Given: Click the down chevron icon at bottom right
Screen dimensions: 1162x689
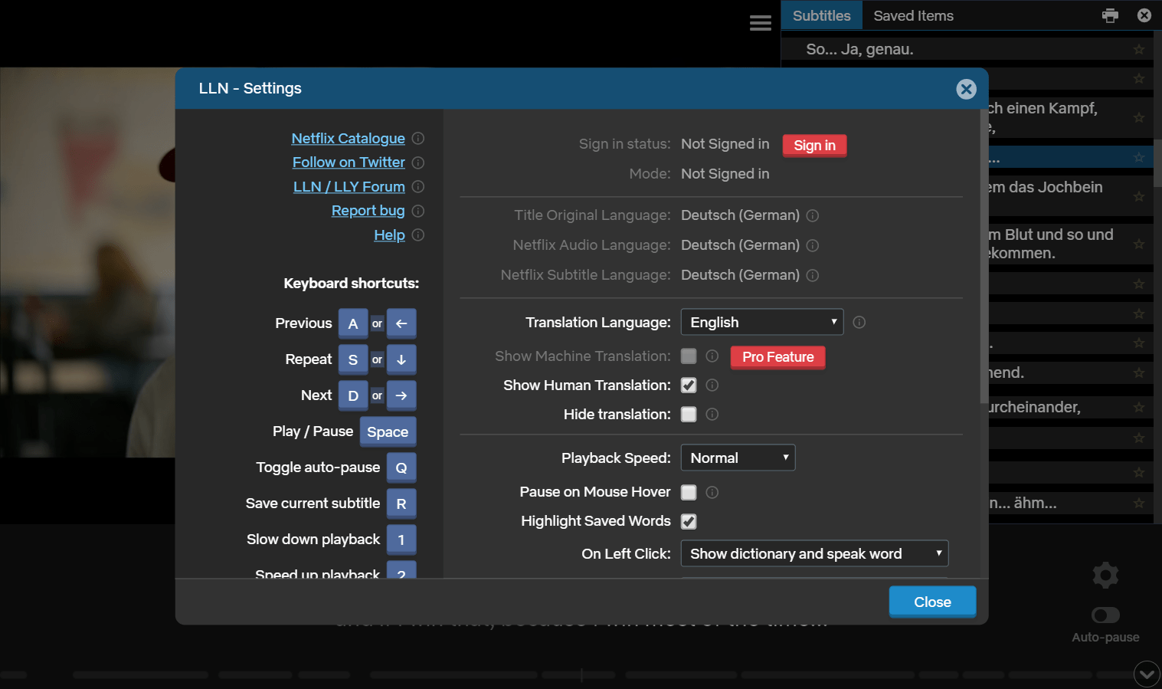Looking at the screenshot, I should (x=1147, y=674).
